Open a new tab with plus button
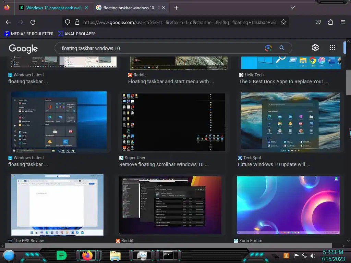This screenshot has height=263, width=351. tap(177, 8)
